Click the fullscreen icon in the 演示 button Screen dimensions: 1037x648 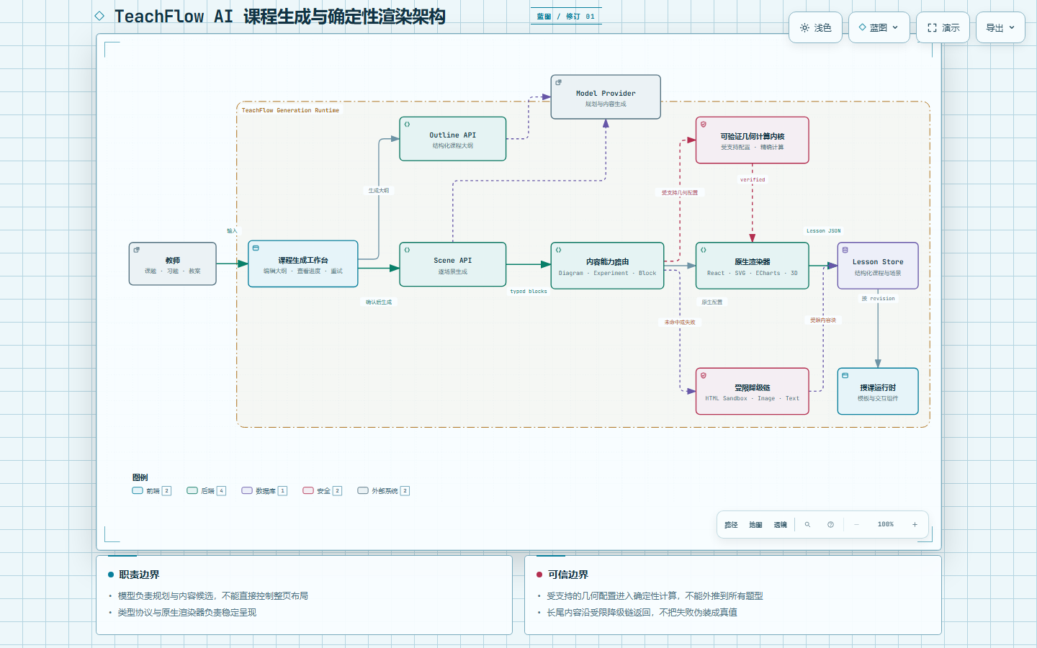coord(932,28)
